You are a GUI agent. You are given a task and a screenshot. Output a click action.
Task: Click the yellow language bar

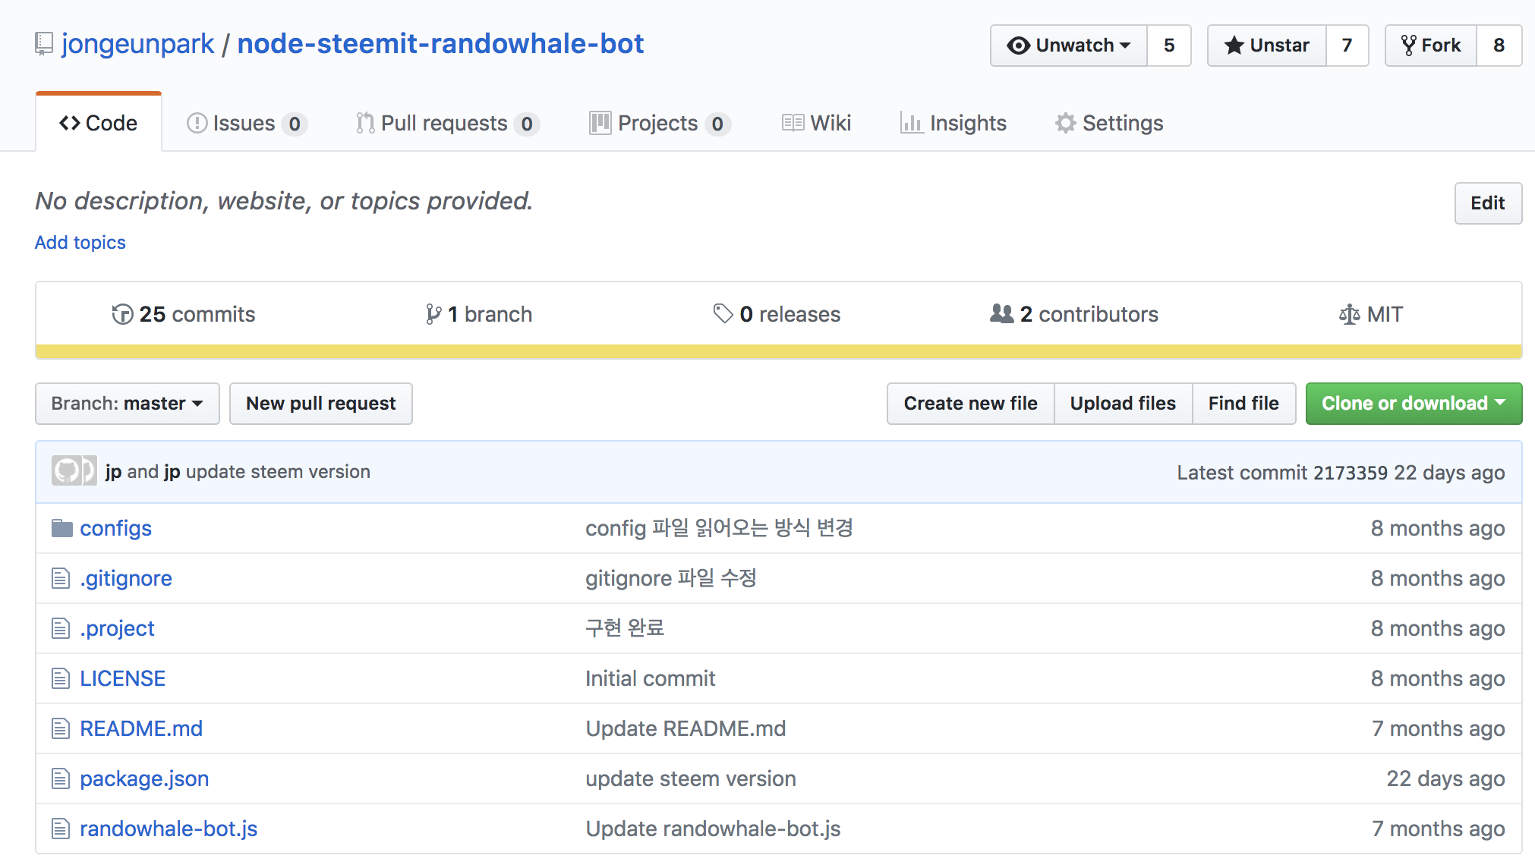point(778,351)
